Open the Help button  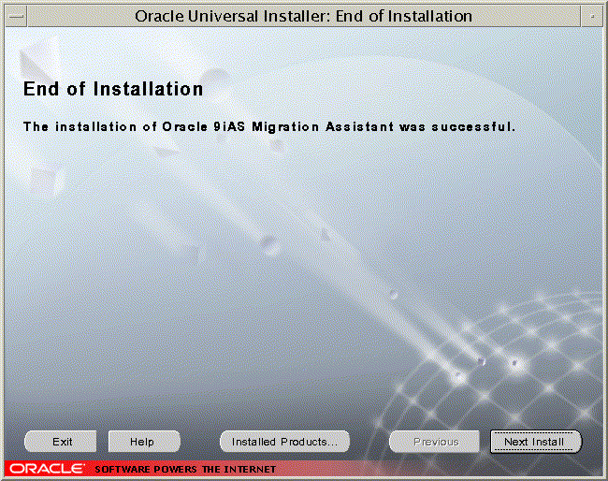pos(144,442)
